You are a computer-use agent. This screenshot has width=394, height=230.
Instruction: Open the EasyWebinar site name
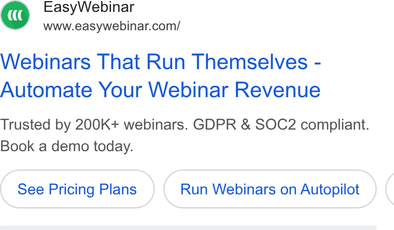89,7
